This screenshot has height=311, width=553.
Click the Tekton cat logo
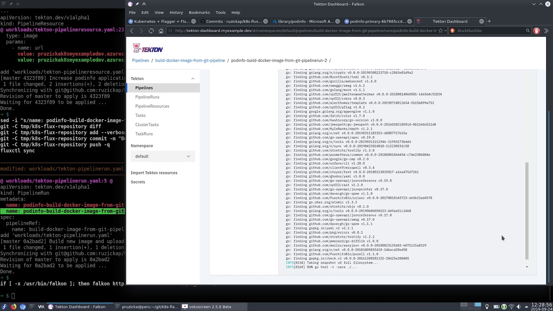click(147, 48)
